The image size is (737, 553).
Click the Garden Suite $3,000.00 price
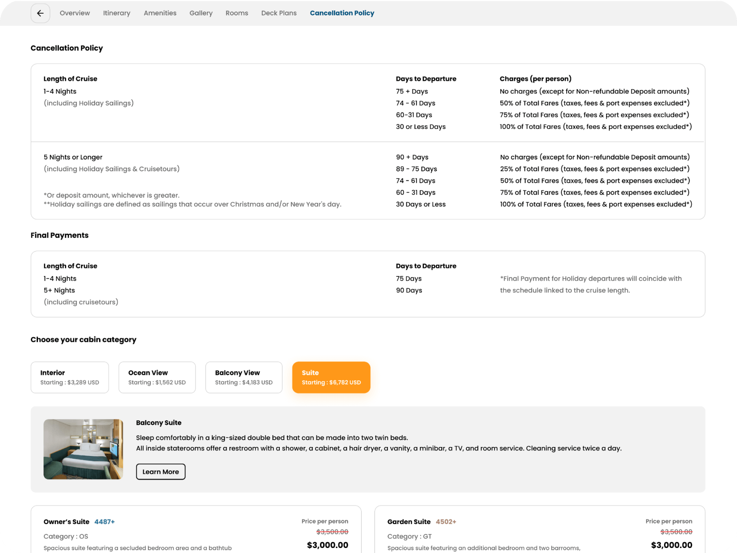click(x=671, y=545)
